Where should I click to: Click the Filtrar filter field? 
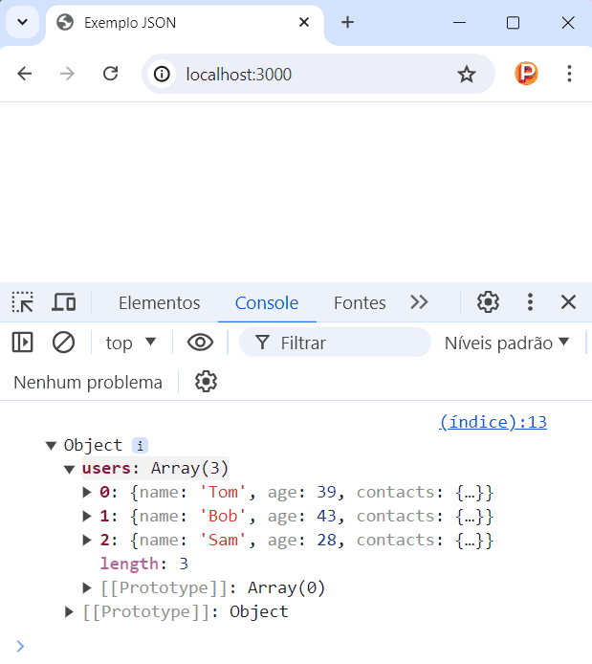click(x=335, y=343)
